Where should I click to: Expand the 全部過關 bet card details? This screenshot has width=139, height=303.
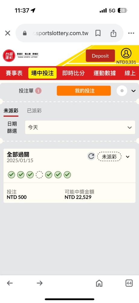[x=128, y=157]
